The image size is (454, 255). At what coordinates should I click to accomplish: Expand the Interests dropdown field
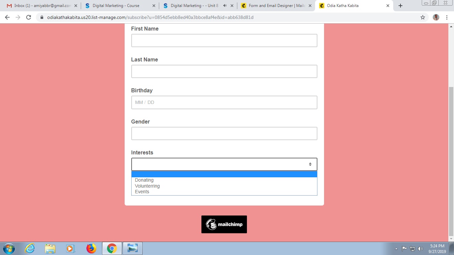224,164
